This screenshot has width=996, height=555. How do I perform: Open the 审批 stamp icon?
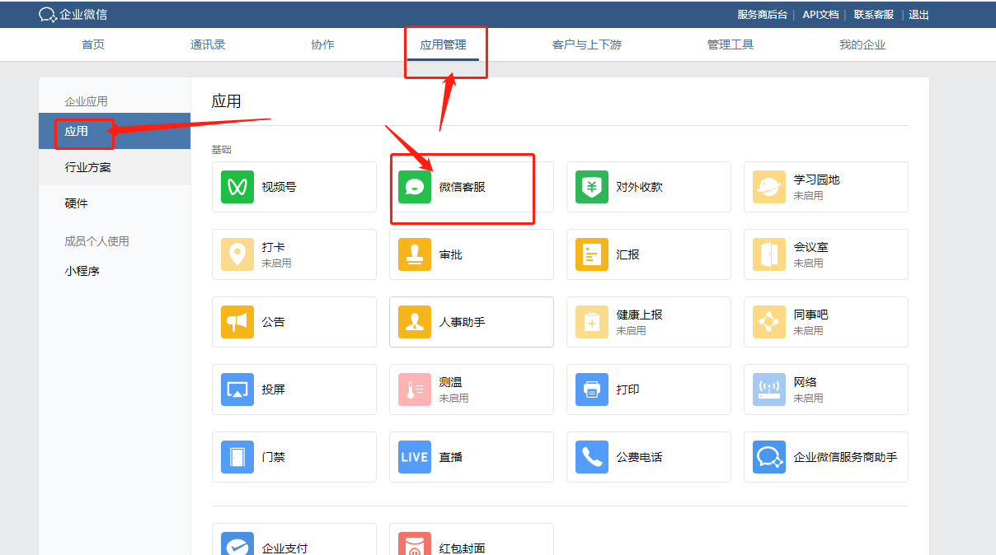(x=415, y=254)
